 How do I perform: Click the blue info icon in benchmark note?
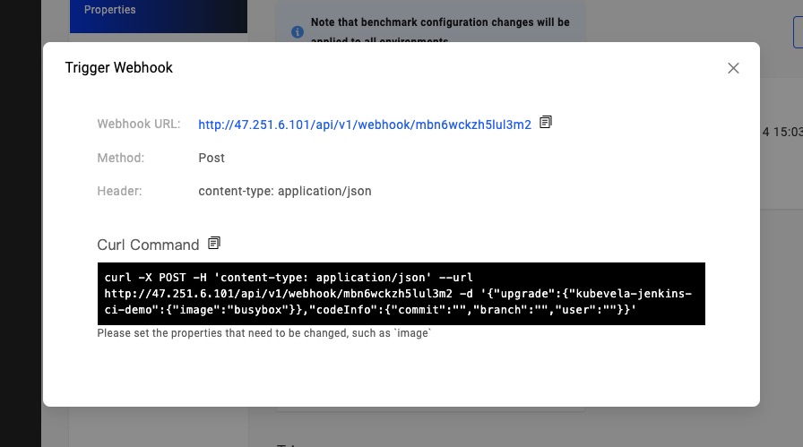tap(298, 31)
